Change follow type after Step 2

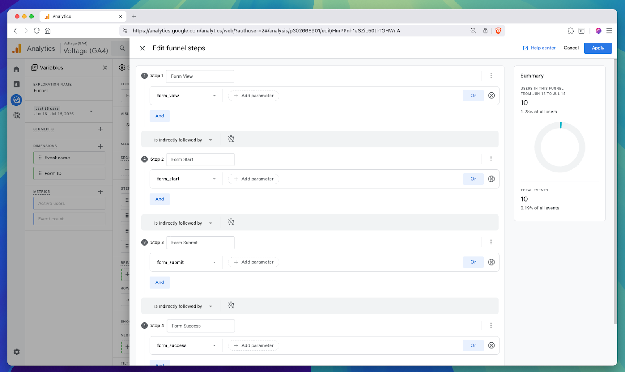(183, 223)
